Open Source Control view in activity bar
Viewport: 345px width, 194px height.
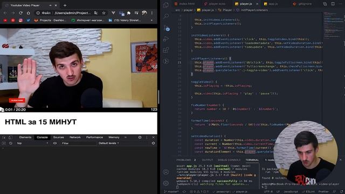pos(167,28)
